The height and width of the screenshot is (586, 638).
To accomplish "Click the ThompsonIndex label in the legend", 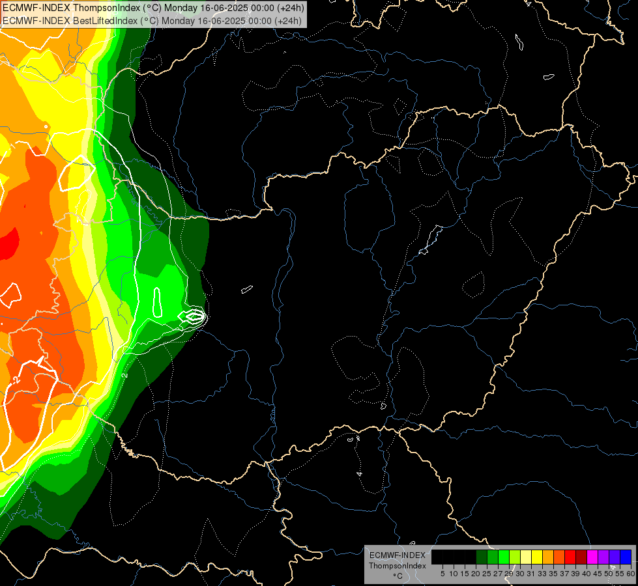I will tap(398, 566).
